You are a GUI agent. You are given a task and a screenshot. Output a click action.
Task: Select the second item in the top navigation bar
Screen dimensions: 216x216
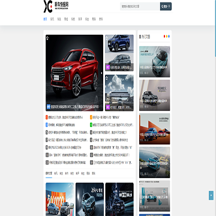52,19
